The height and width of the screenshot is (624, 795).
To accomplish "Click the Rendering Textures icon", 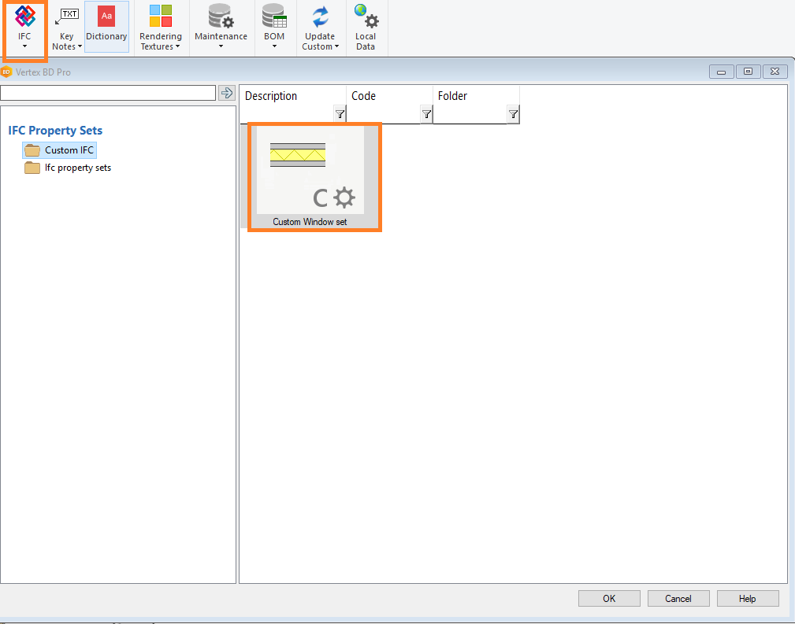I will tap(160, 17).
